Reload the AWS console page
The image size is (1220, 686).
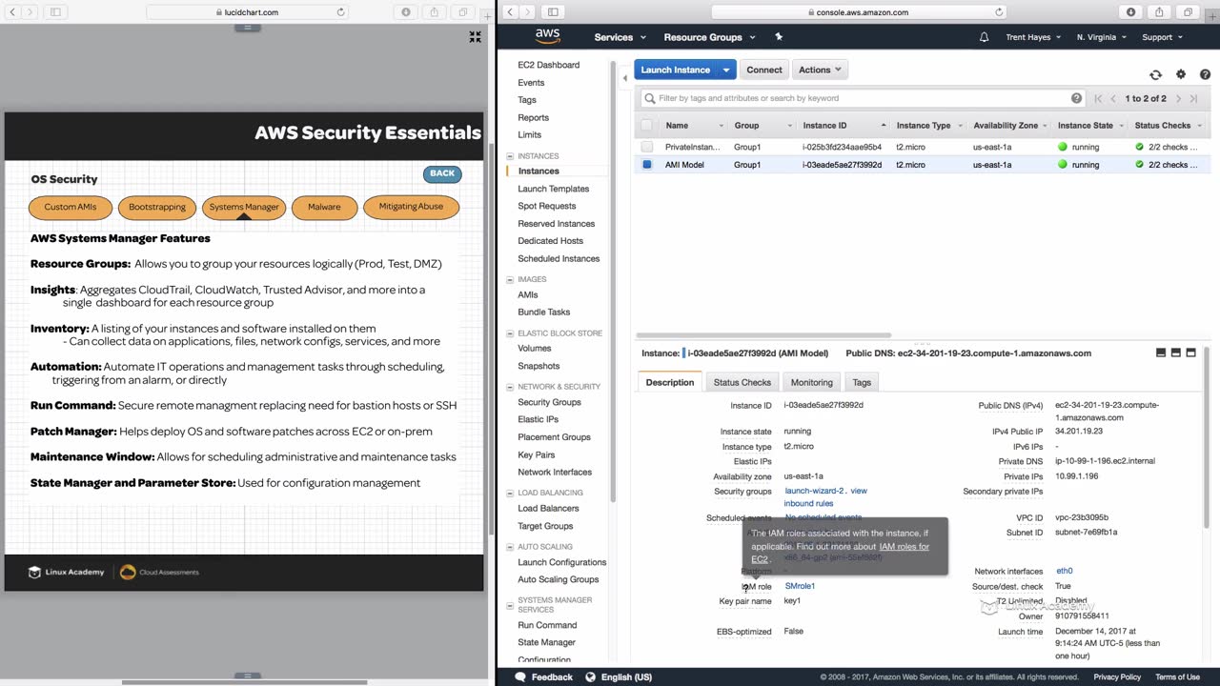pos(999,12)
